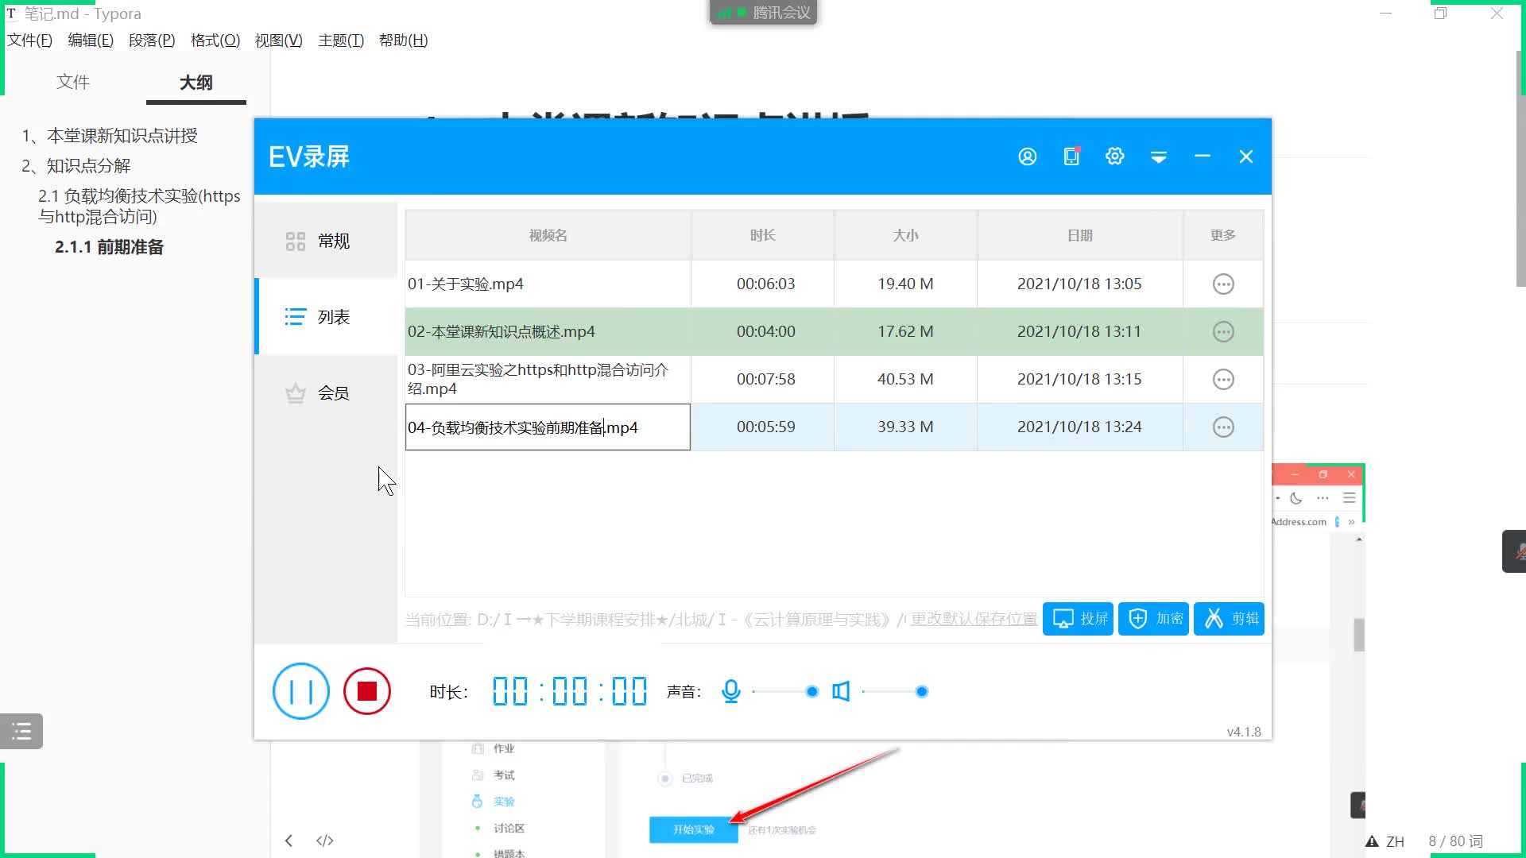This screenshot has width=1526, height=858.
Task: Click the 腾讯会议 floating bar
Action: click(763, 13)
